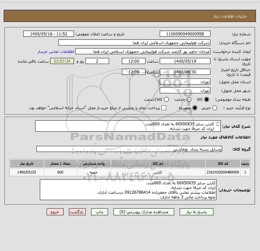This screenshot has height=251, width=260.
Task: Select the متوسط purchase type radio
Action: point(195,108)
